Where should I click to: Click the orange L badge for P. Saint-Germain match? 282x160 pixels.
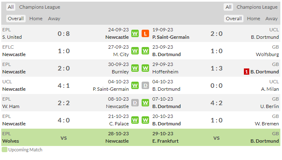pyautogui.click(x=145, y=33)
